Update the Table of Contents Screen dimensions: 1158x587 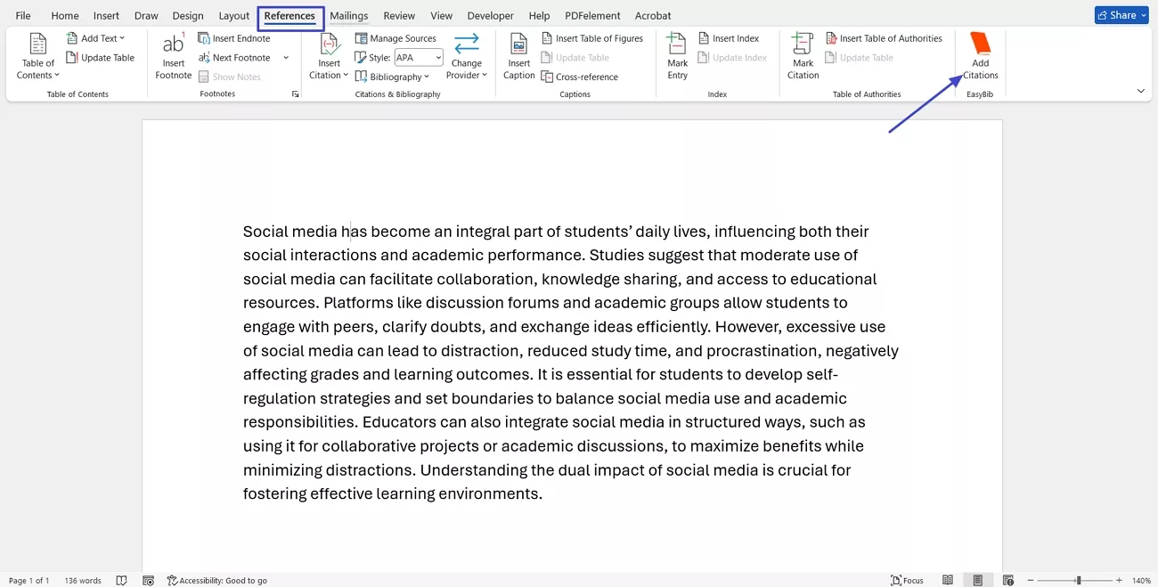tap(101, 57)
